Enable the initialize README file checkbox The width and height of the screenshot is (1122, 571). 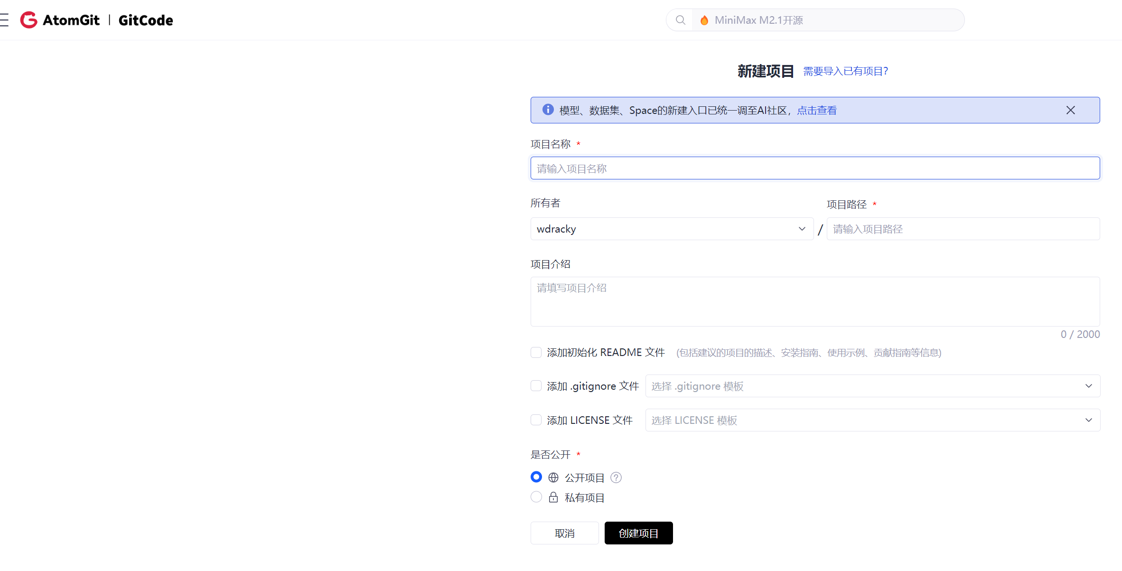click(x=536, y=352)
